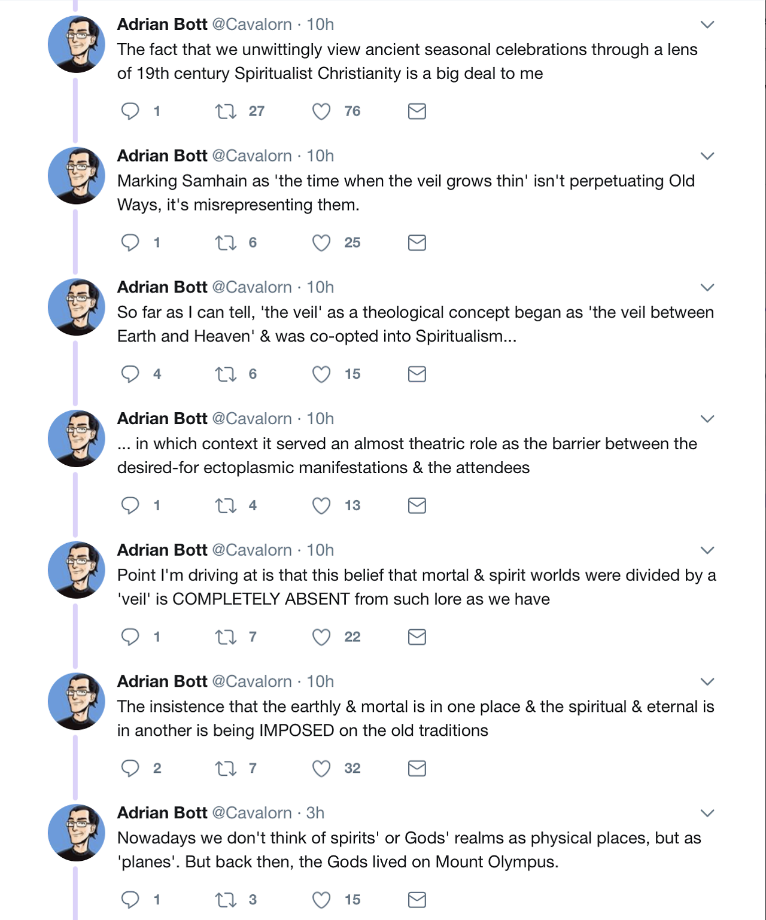This screenshot has width=766, height=920.
Task: Expand the options menu for the 'ectoplasmic manifestations' tweet
Action: [x=707, y=419]
